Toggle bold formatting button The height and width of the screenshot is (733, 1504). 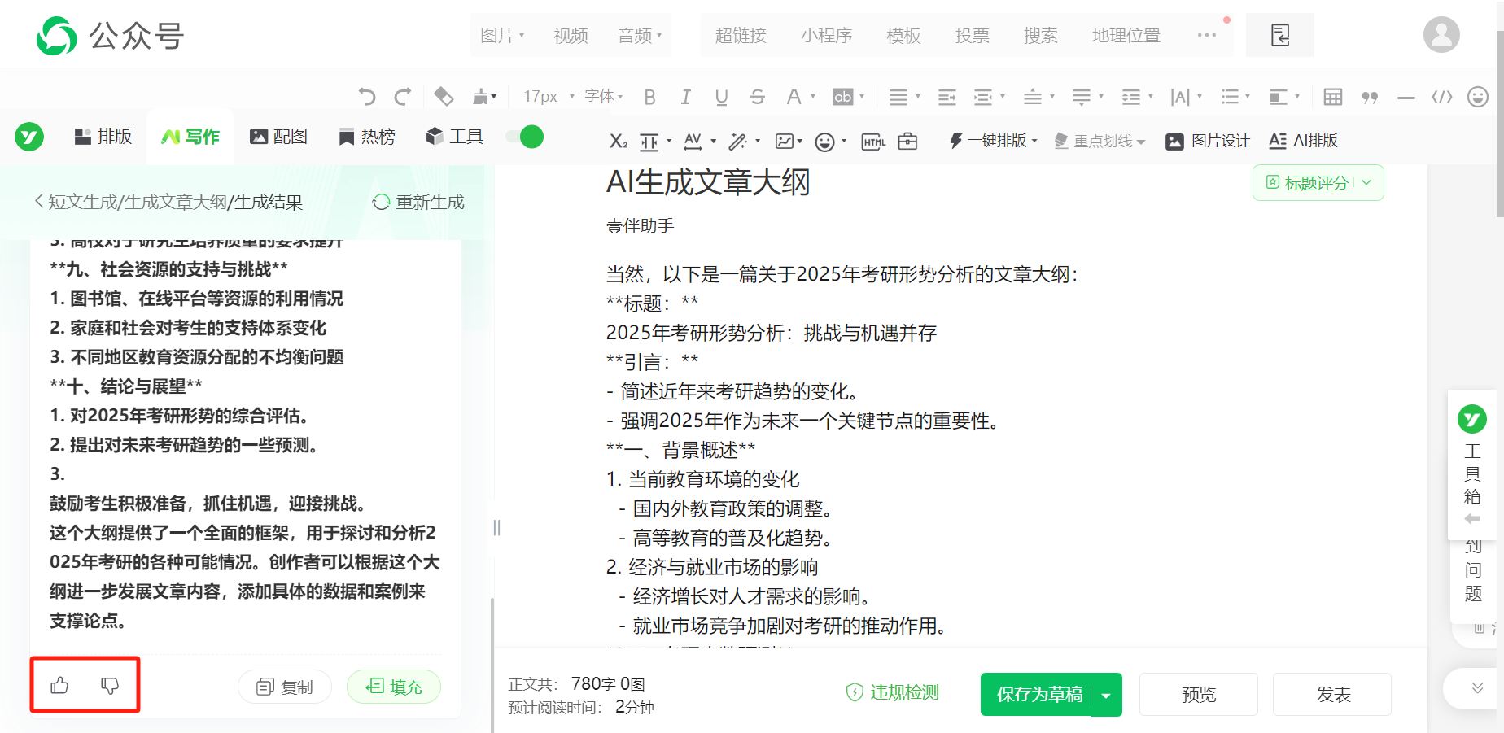click(x=649, y=97)
